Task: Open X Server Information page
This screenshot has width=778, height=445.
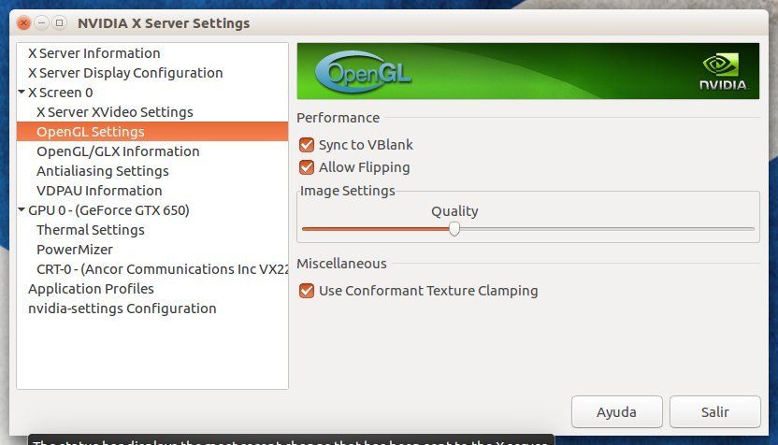Action: click(94, 53)
